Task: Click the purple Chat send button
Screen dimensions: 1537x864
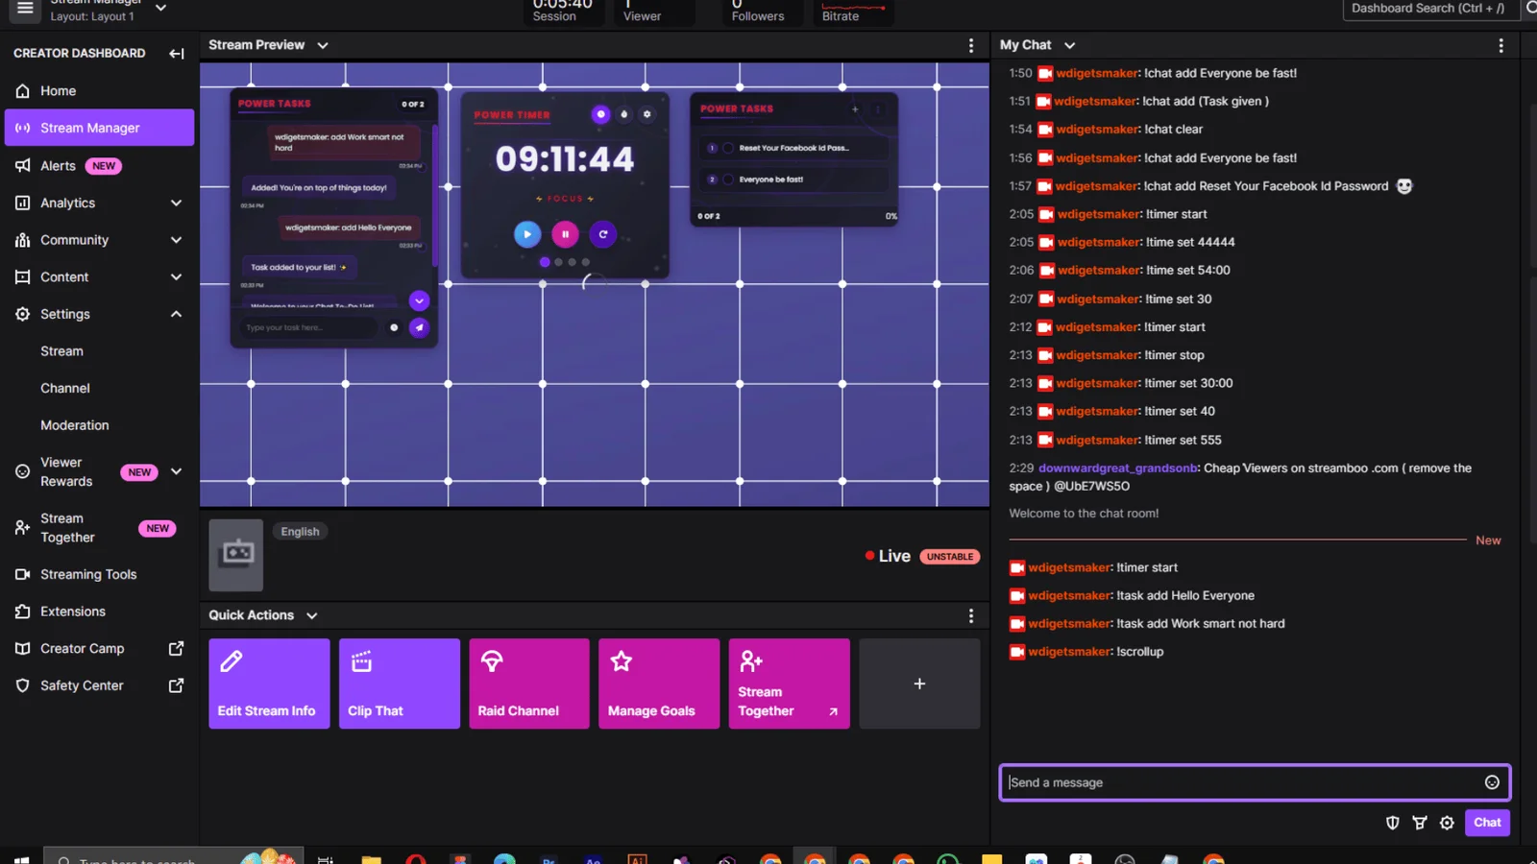Action: tap(1486, 823)
